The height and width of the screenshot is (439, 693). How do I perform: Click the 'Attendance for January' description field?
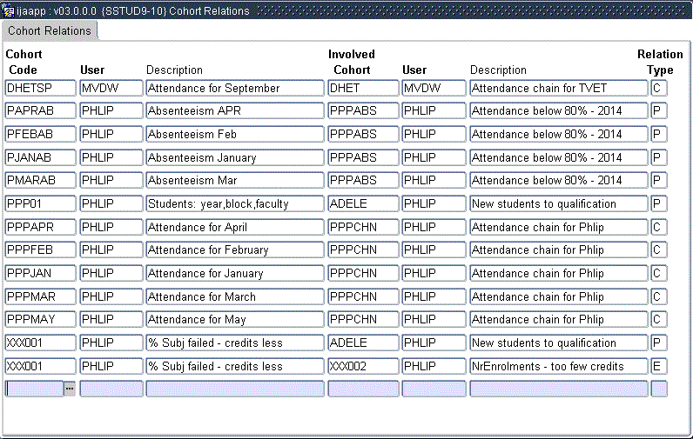235,274
